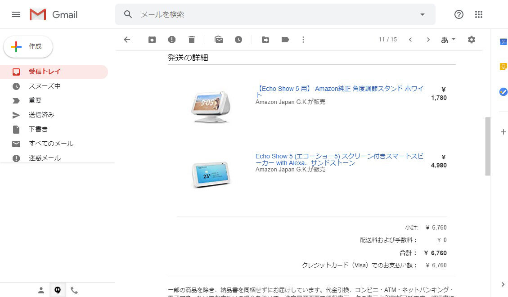The image size is (508, 297).
Task: Open Hangouts conversations icon
Action: tap(58, 290)
